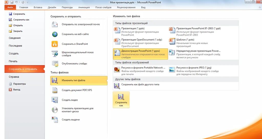
Task: Open the Показ слайдов ribbon tab
Action: pos(103,7)
